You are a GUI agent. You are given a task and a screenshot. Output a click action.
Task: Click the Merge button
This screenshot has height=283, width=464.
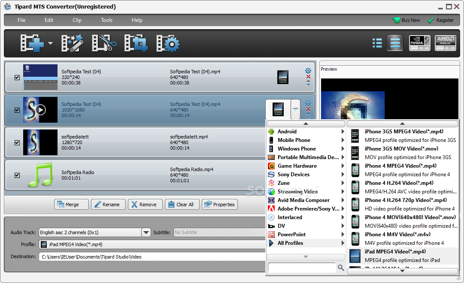(x=71, y=205)
